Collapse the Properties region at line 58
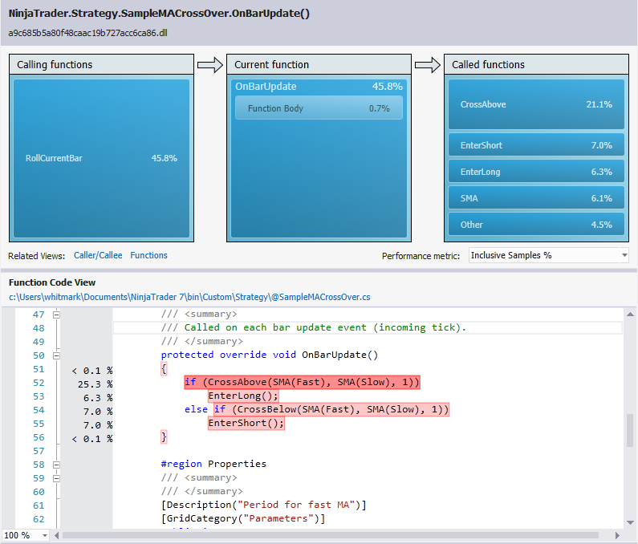638x544 pixels. [x=56, y=465]
